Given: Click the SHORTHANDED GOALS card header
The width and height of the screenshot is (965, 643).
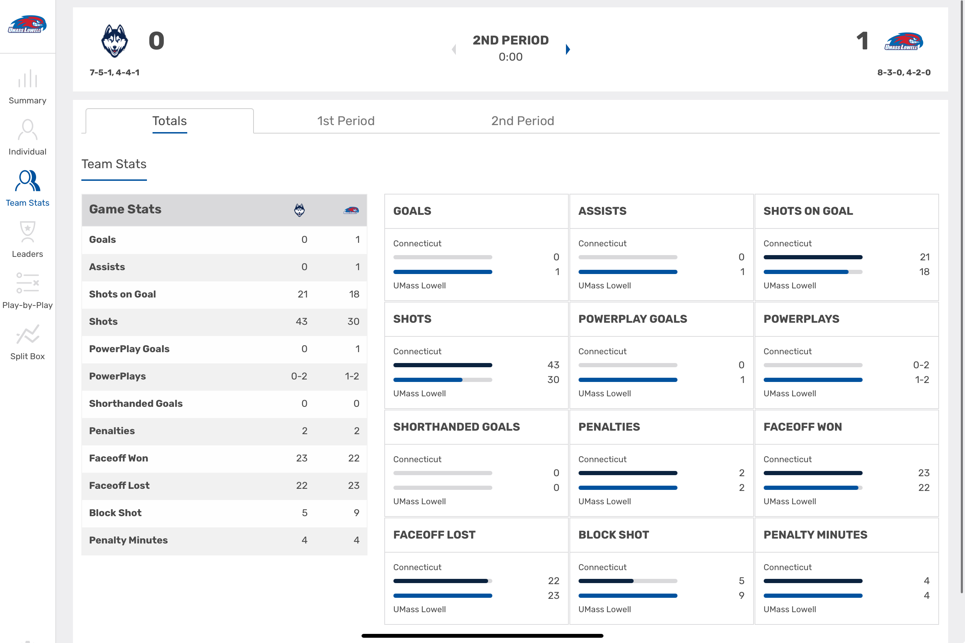Looking at the screenshot, I should point(476,427).
